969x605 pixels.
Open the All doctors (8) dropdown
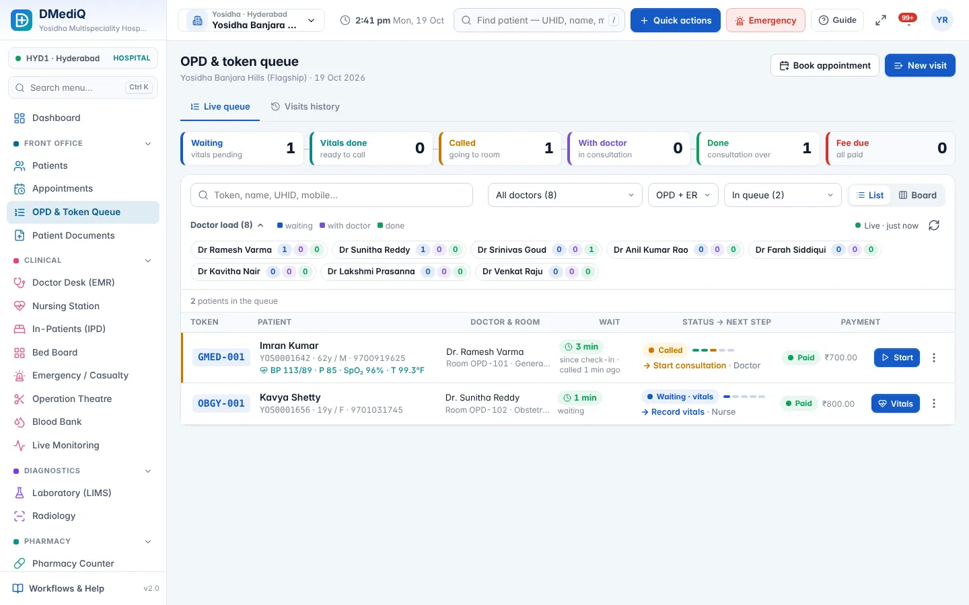click(x=565, y=195)
